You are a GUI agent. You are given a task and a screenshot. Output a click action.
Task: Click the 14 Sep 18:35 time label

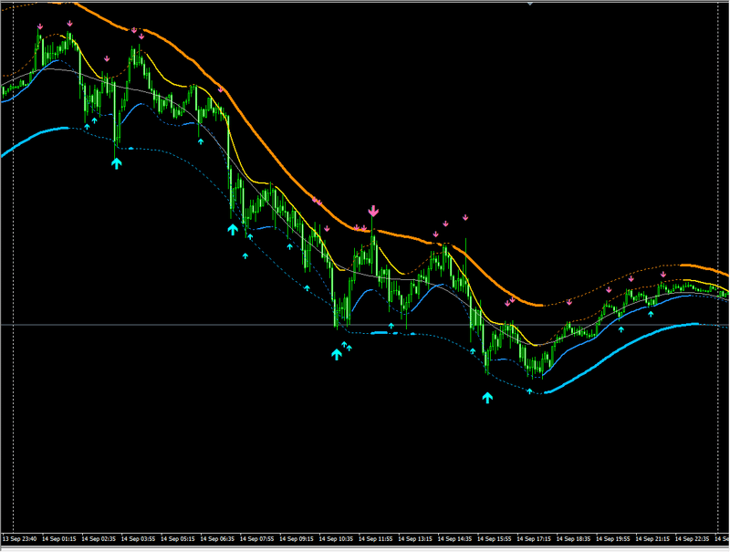point(574,539)
